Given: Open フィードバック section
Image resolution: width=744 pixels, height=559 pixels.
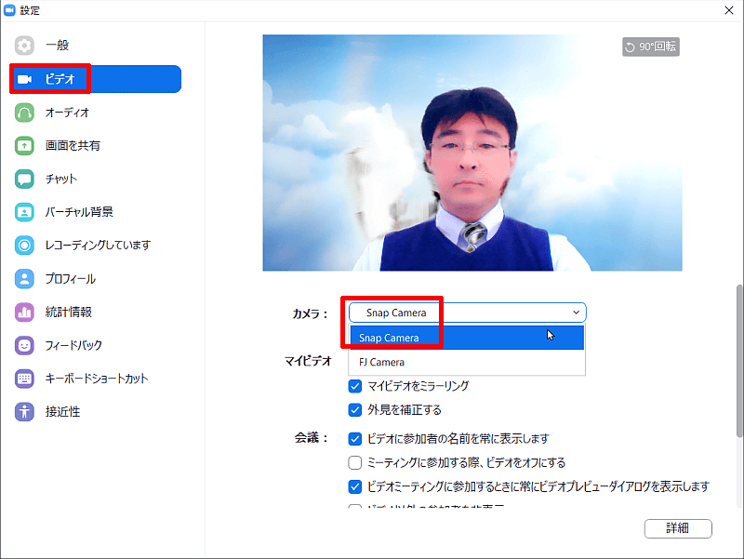Looking at the screenshot, I should 73,345.
